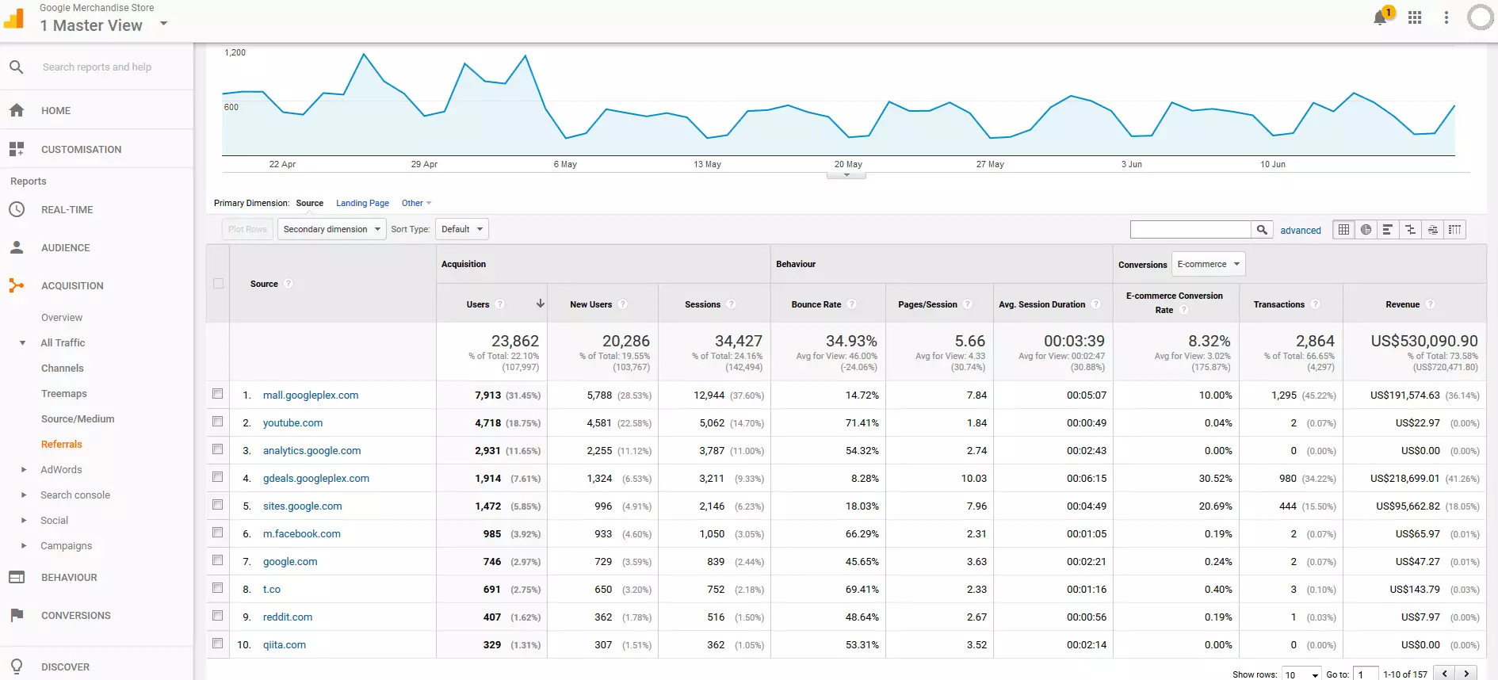The height and width of the screenshot is (680, 1498).
Task: Select checkbox for qiita.com row
Action: pyautogui.click(x=218, y=644)
